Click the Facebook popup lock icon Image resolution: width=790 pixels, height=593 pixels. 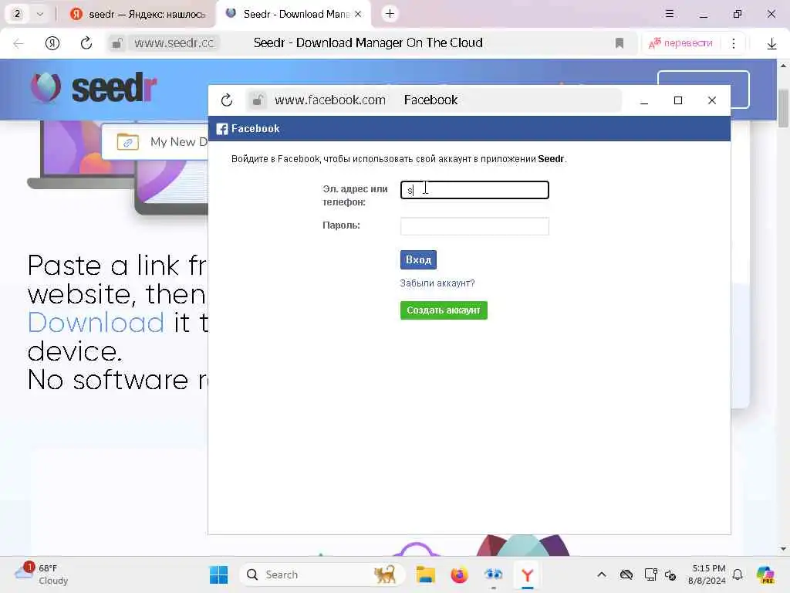(258, 100)
